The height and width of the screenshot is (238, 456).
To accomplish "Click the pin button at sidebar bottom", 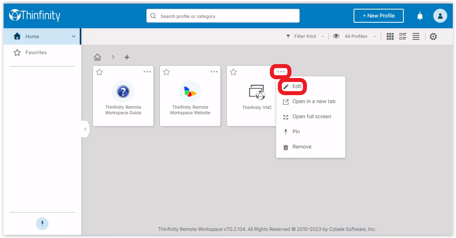I will click(42, 224).
